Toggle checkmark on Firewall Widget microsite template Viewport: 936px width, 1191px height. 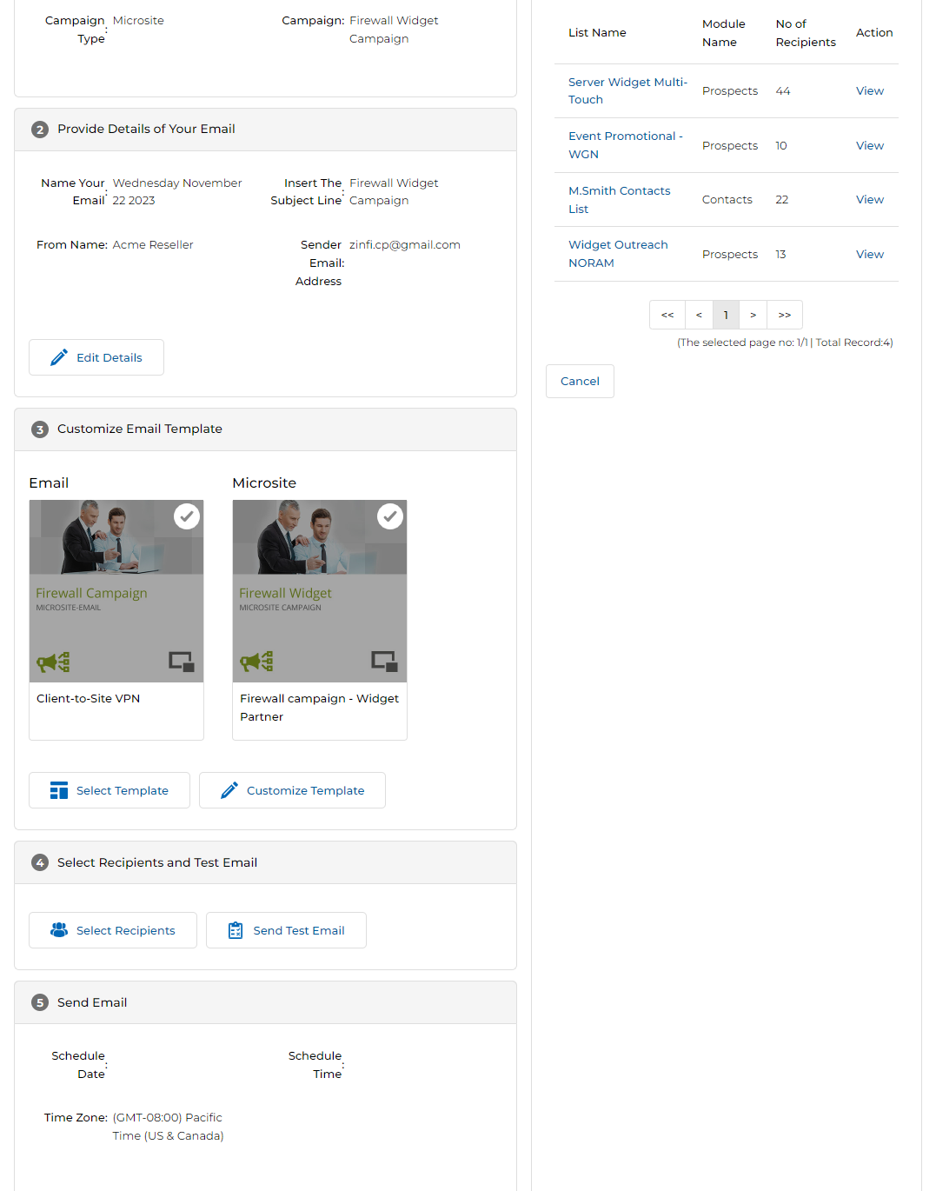(x=390, y=516)
